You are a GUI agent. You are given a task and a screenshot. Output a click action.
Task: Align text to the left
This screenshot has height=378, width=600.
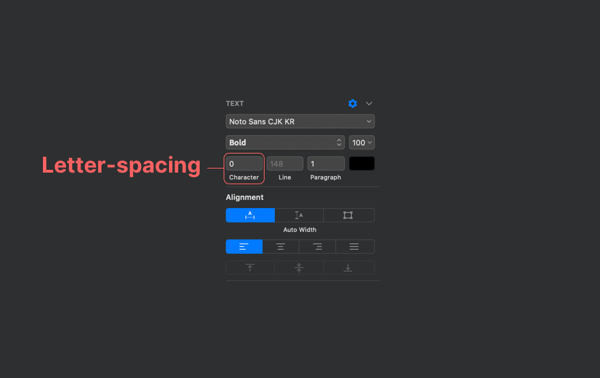(x=244, y=247)
